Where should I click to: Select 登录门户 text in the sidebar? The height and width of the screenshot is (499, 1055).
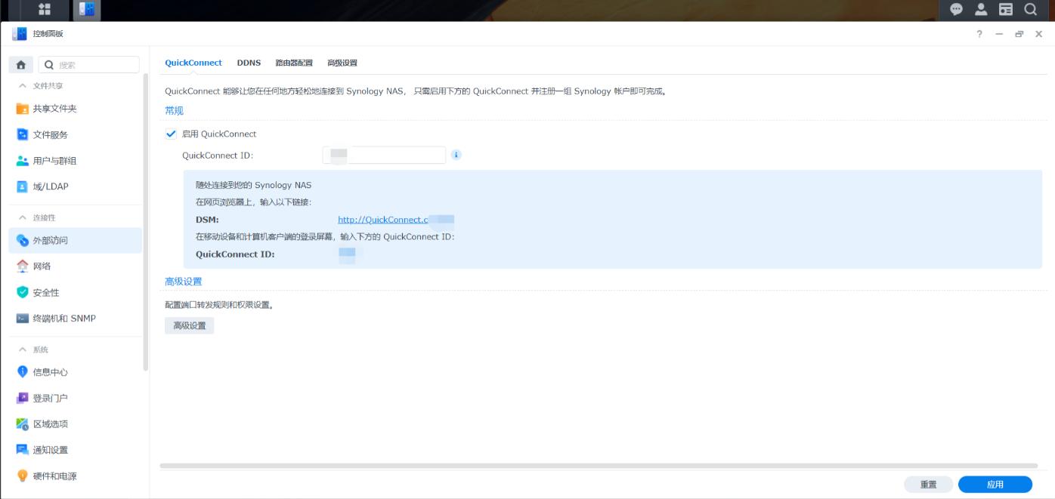pos(51,398)
